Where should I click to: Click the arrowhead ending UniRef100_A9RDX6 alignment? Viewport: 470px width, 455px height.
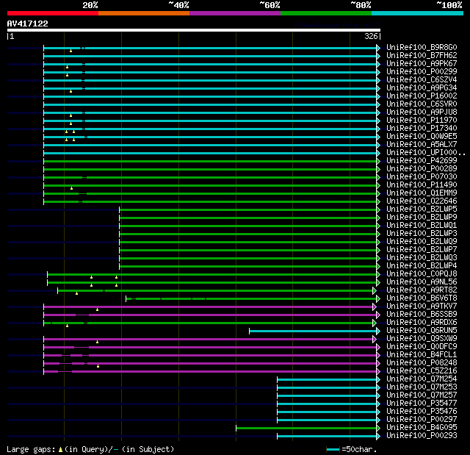pyautogui.click(x=375, y=323)
